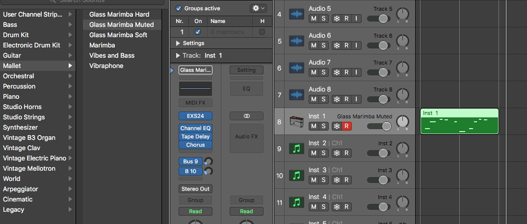Freeze the Inst 4 track
Image resolution: width=527 pixels, height=224 pixels.
[x=337, y=207]
